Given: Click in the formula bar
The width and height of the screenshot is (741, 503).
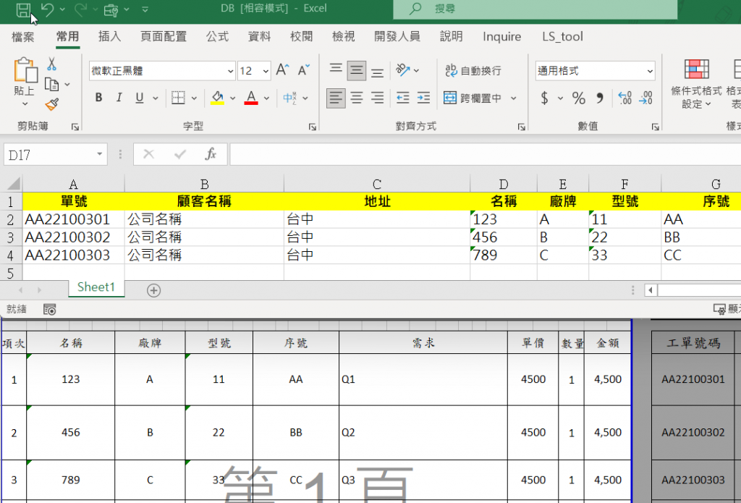Looking at the screenshot, I should pyautogui.click(x=485, y=154).
